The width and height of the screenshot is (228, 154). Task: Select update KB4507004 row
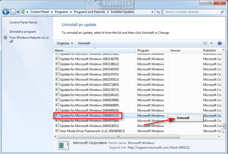click(x=138, y=120)
